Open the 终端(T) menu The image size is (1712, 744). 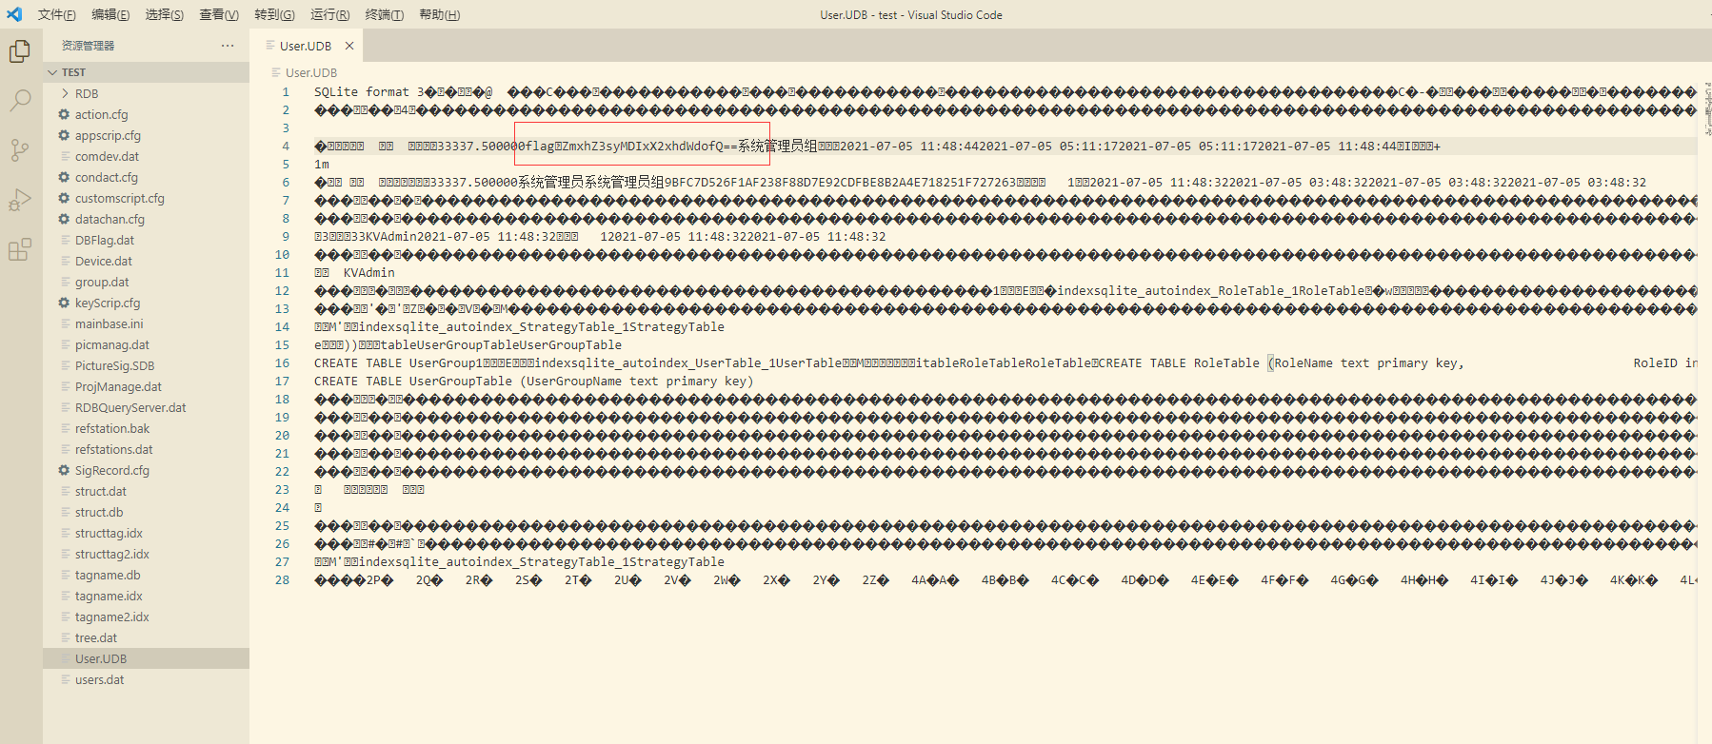pyautogui.click(x=384, y=14)
